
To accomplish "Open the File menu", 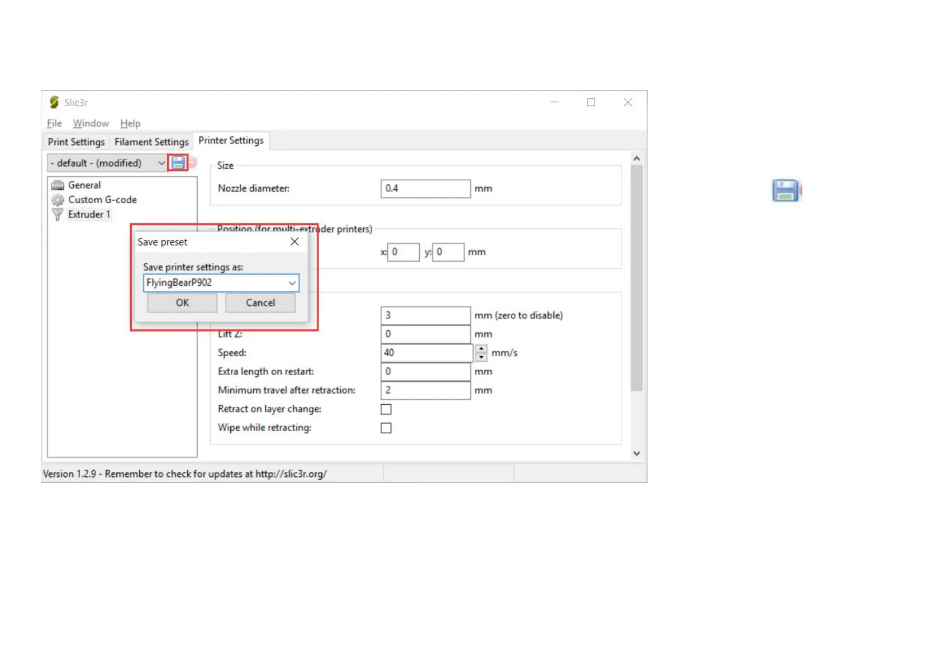I will [54, 123].
